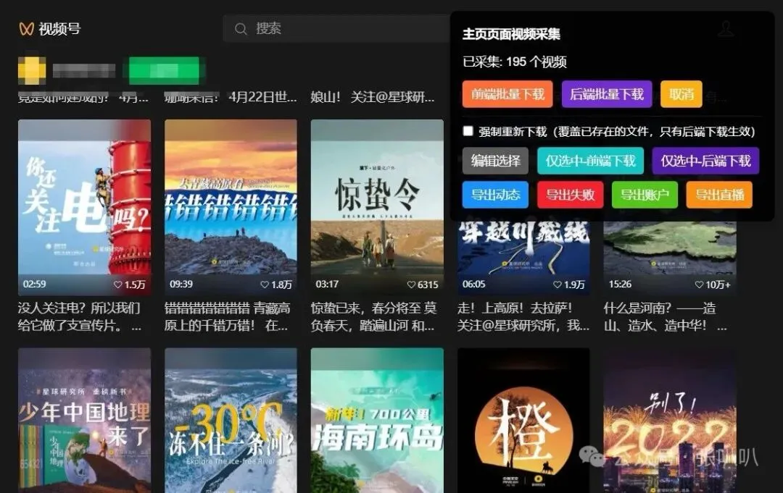This screenshot has width=783, height=493.
Task: Click the 主页页面视频采集 panel title
Action: coord(511,34)
